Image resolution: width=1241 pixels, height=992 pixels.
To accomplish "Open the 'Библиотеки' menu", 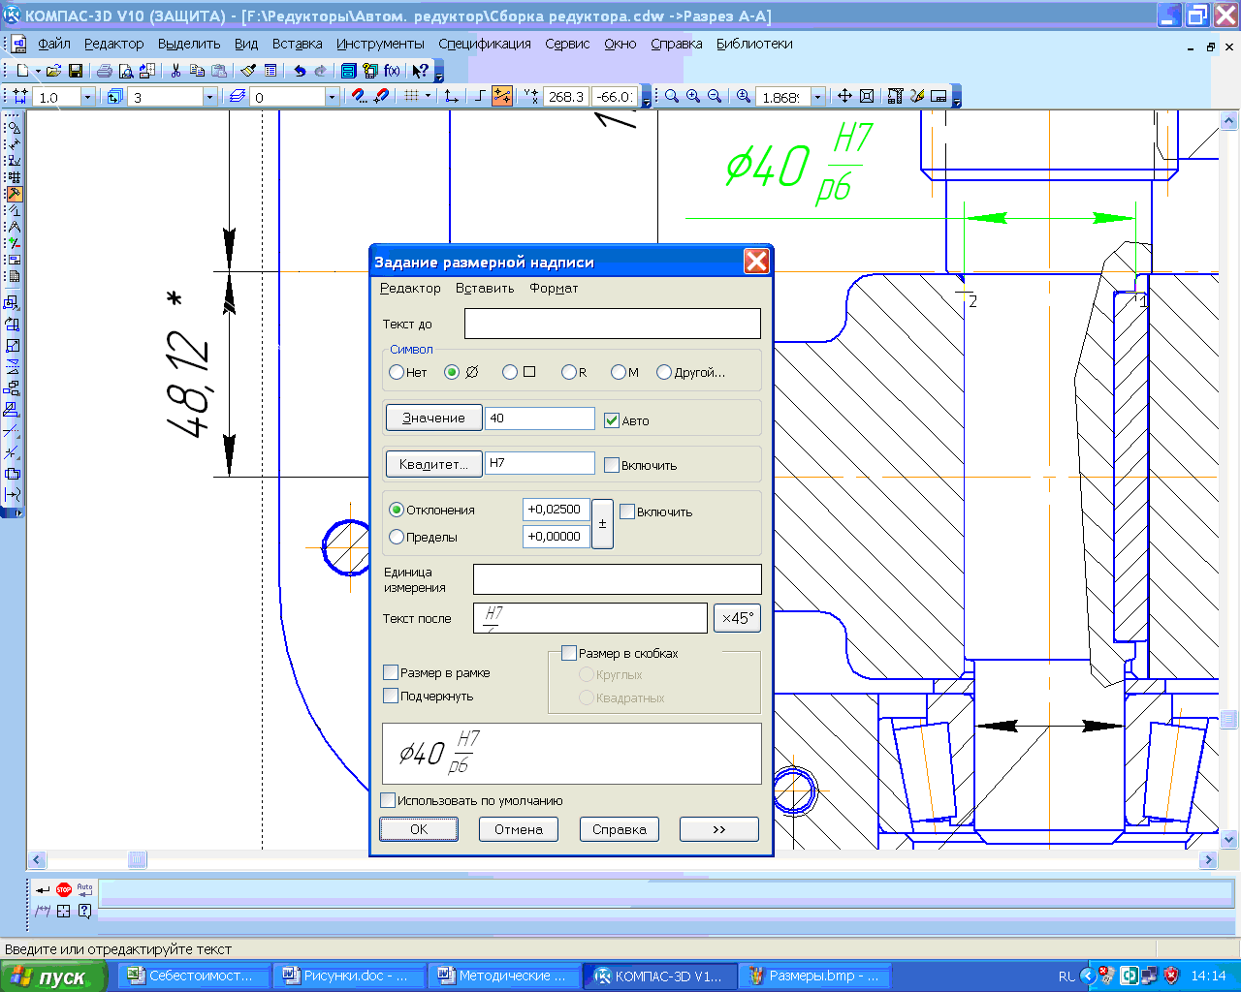I will coord(754,44).
